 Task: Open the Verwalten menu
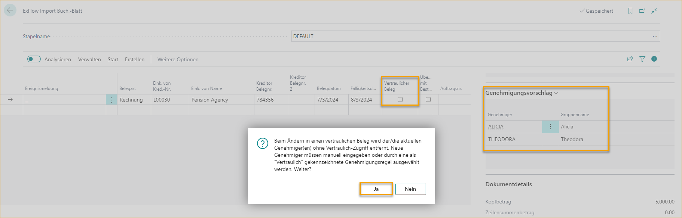point(89,59)
